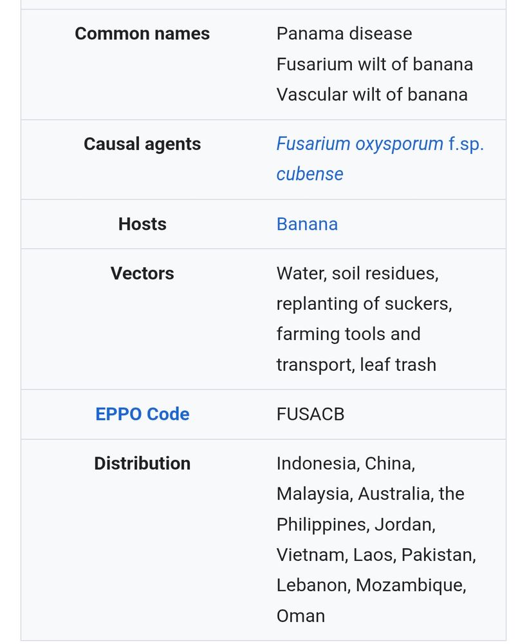Click the Water, soil residues text
Screen dimensions: 527x644
(358, 274)
